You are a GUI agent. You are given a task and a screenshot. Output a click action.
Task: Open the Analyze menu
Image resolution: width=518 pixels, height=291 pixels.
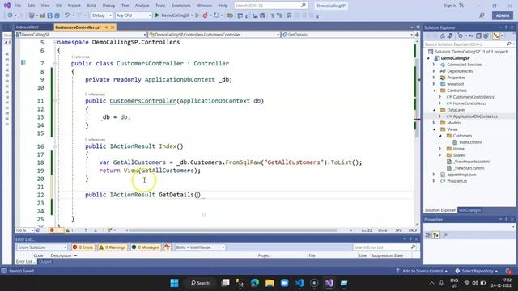[142, 6]
